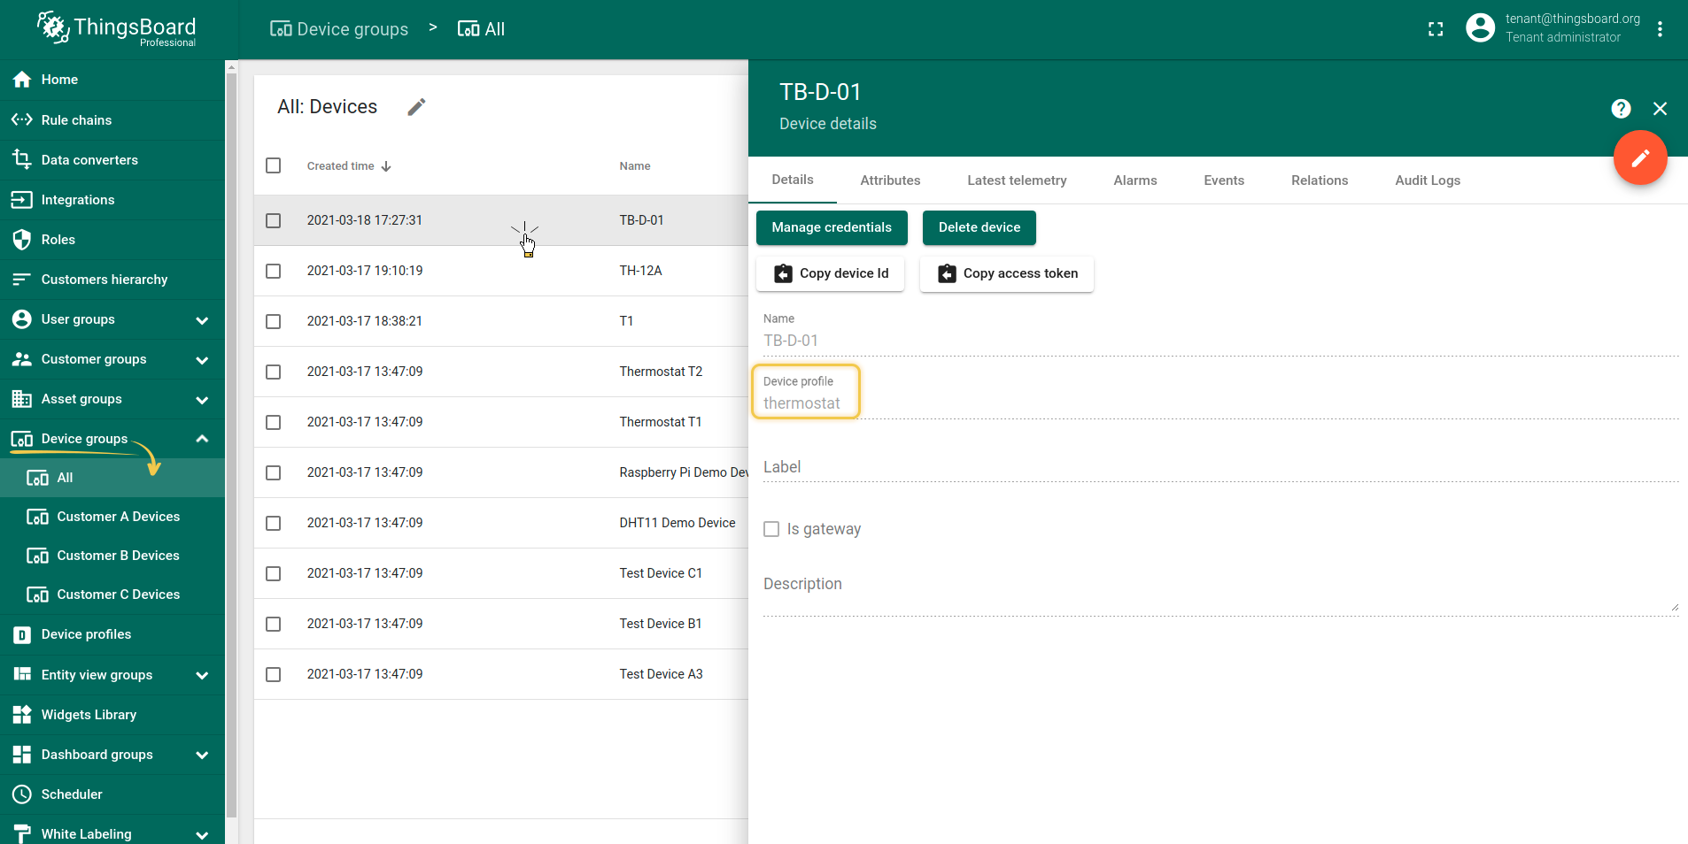1688x844 pixels.
Task: Copy the device access token
Action: point(1006,273)
